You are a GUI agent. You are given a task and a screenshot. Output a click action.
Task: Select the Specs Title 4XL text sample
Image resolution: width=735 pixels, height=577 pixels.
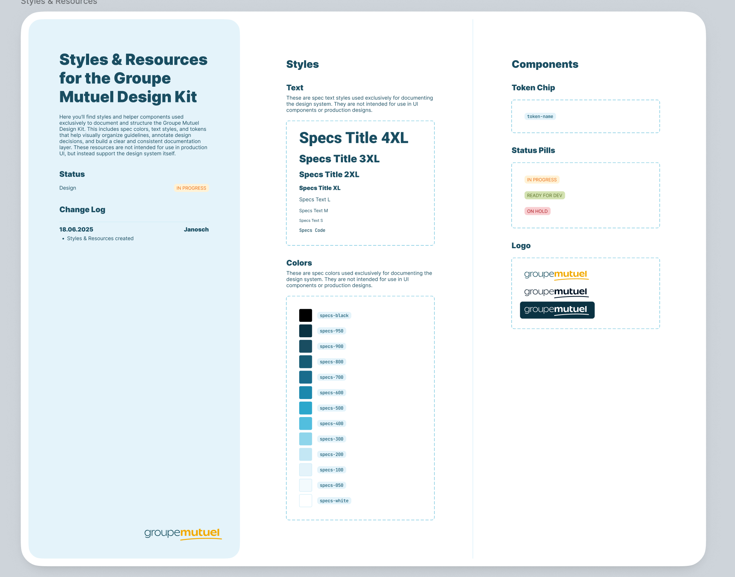tap(353, 138)
